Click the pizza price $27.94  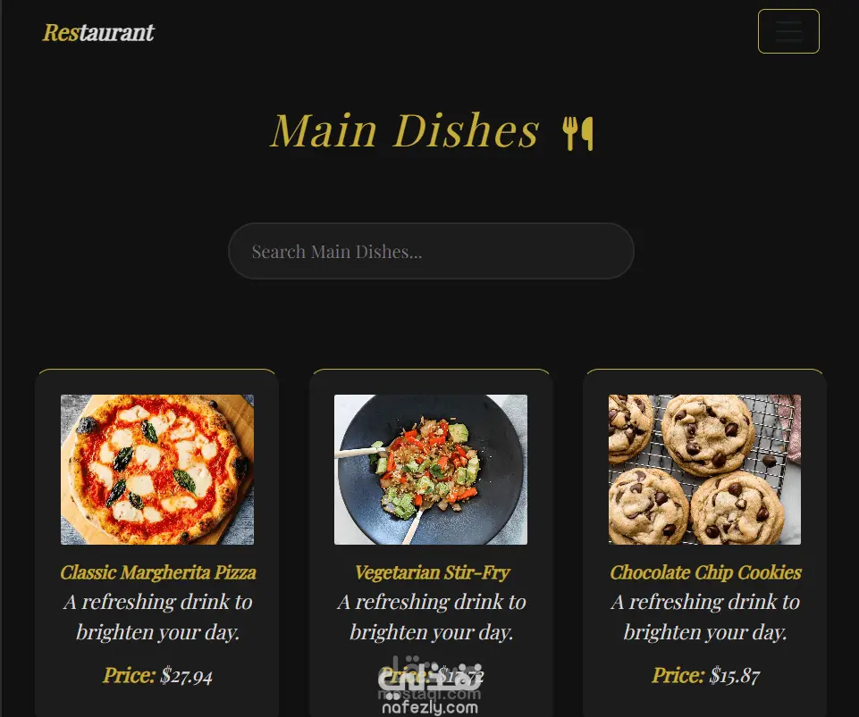coord(186,676)
